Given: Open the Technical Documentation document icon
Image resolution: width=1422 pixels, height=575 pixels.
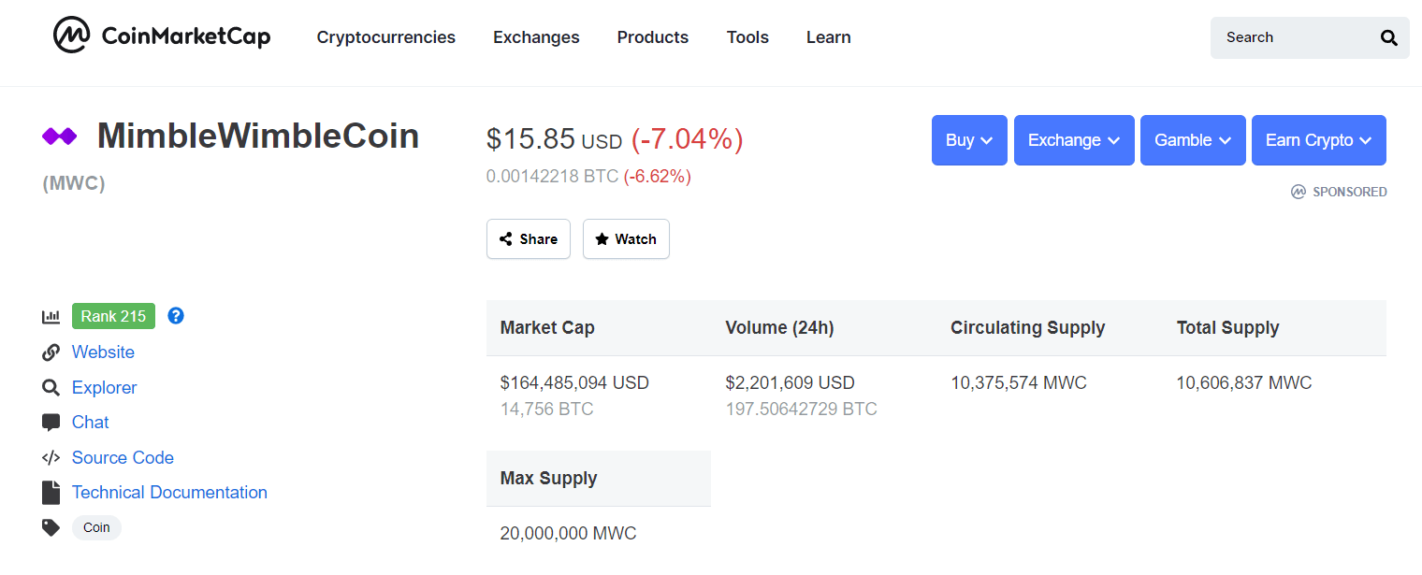Looking at the screenshot, I should pos(51,492).
